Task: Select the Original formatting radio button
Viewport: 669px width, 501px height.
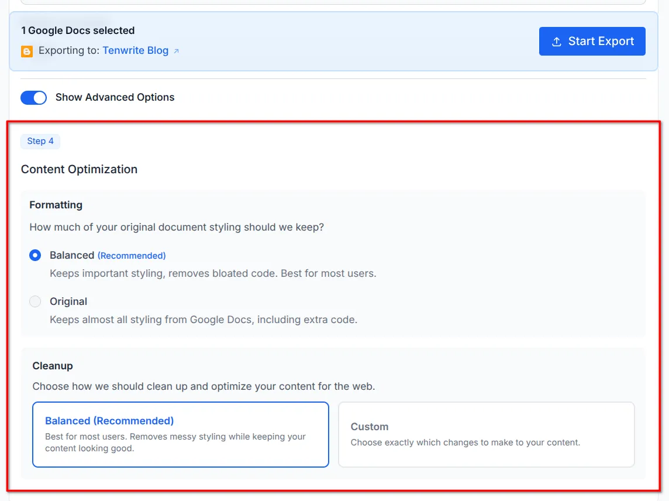Action: (35, 301)
